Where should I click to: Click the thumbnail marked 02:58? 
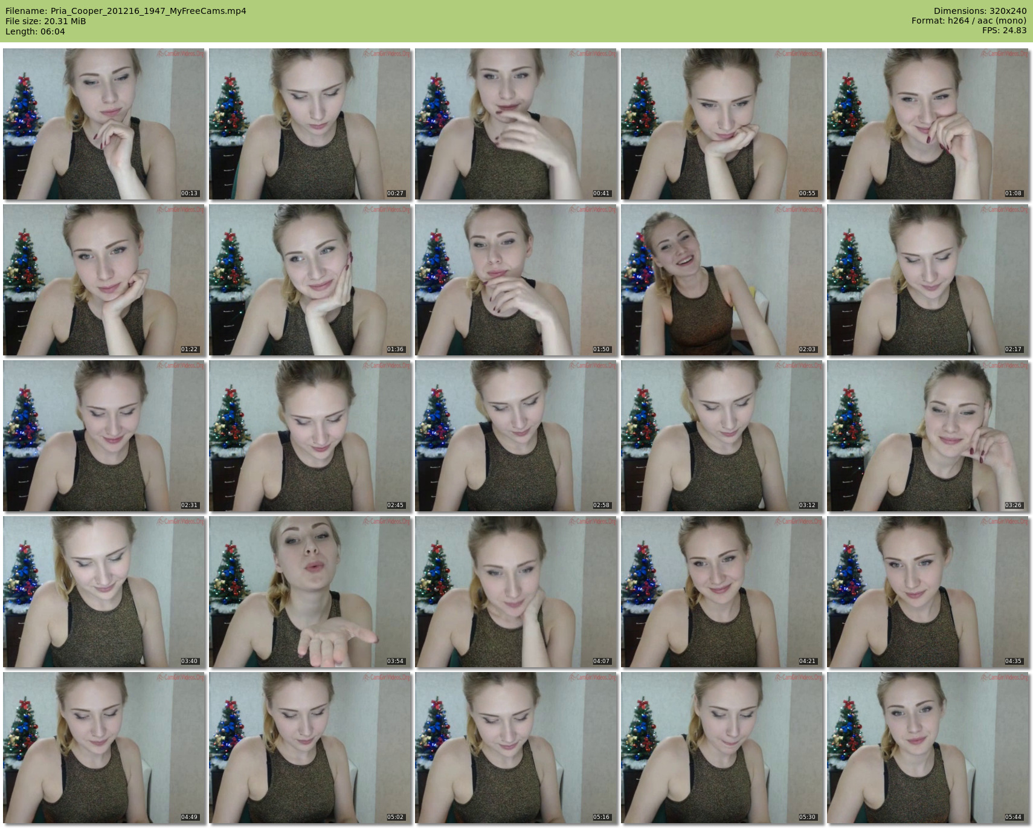point(516,436)
